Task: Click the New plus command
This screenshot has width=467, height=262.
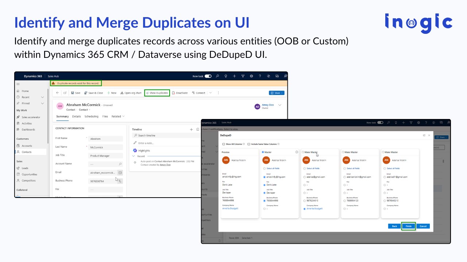Action: tap(112, 93)
